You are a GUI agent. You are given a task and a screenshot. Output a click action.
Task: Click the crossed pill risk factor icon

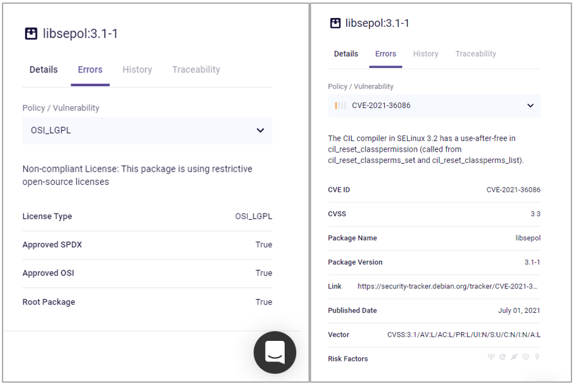(514, 357)
